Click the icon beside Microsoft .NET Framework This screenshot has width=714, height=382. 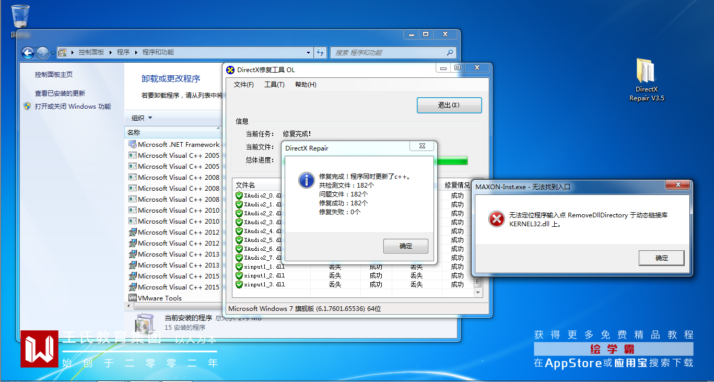point(132,145)
